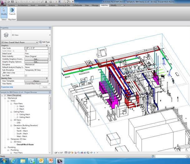Viewport: 190px width, 164px height.
Task: Expand the Plumbing discipline node
Action: tap(5, 147)
